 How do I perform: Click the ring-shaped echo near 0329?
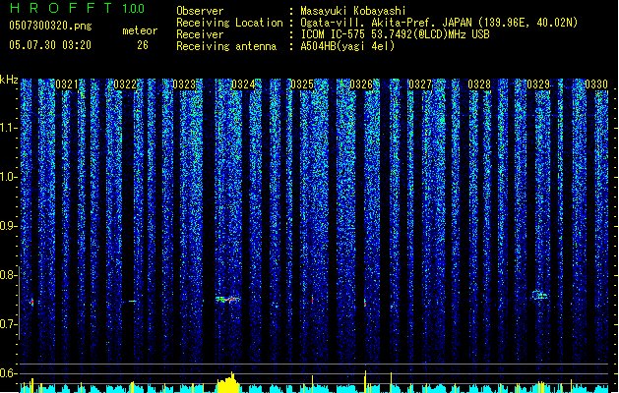click(539, 295)
